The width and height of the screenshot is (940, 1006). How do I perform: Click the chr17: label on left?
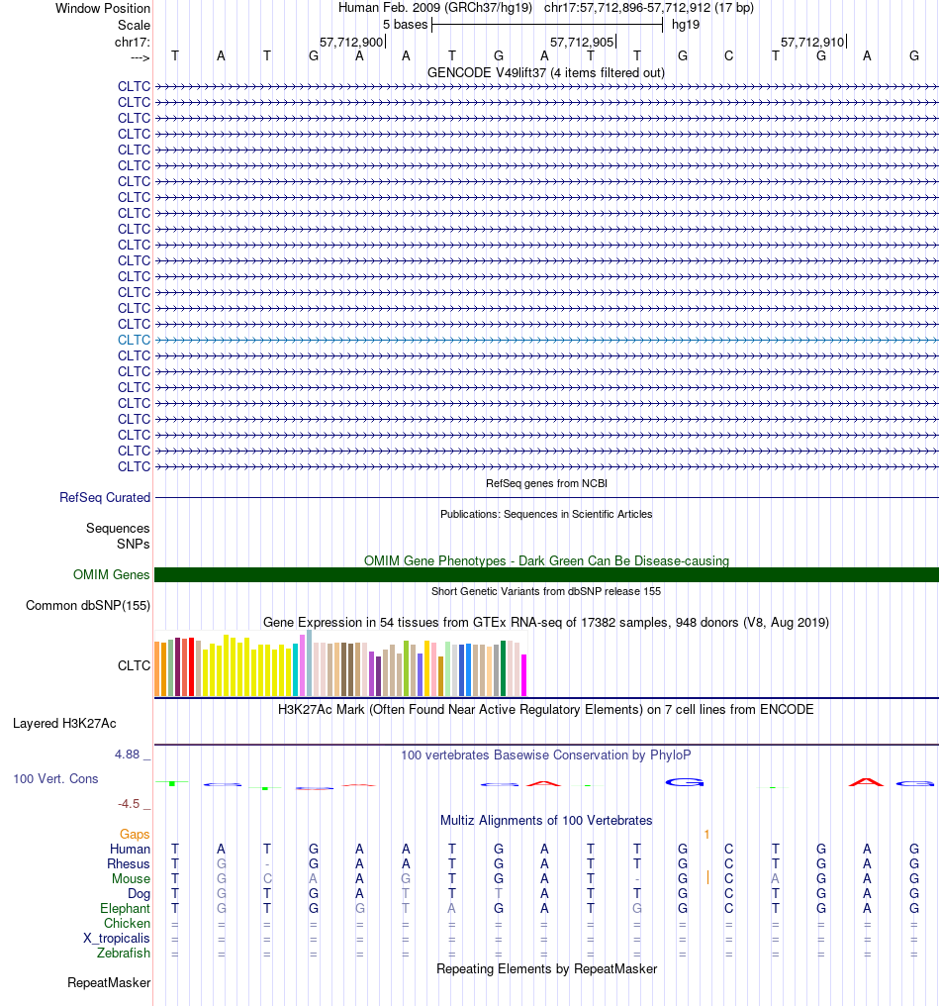132,43
